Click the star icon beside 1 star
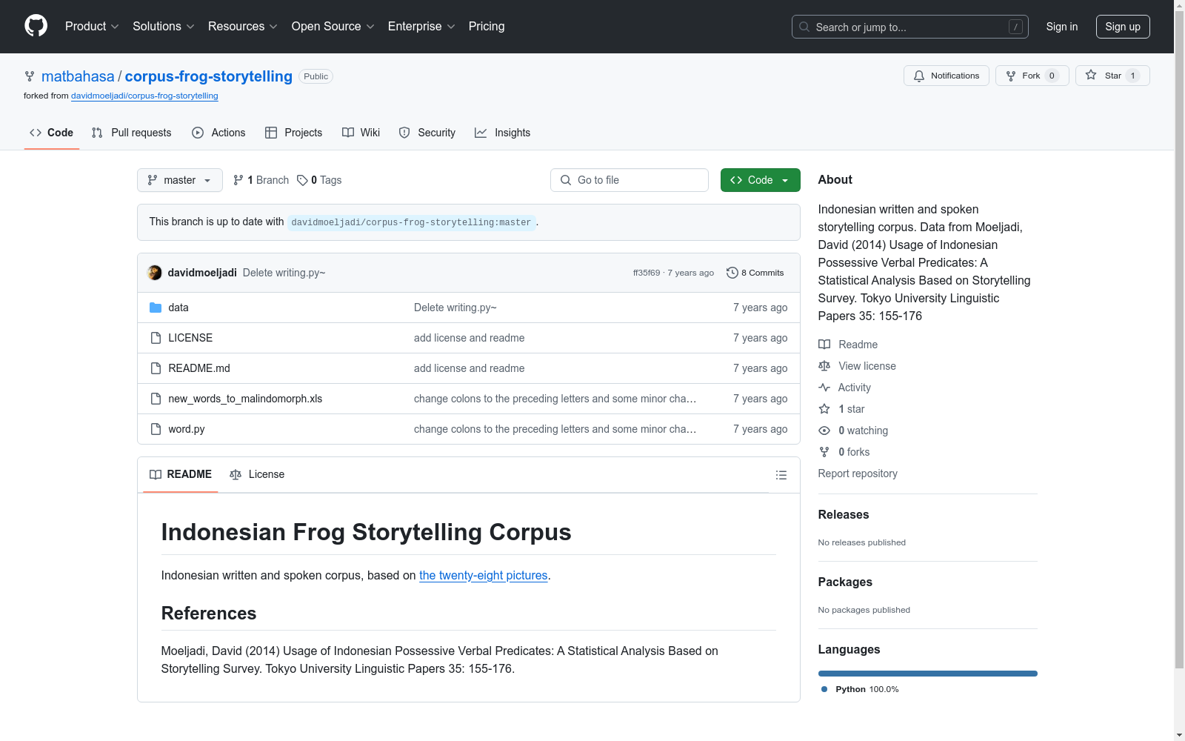1185x741 pixels. 824,409
